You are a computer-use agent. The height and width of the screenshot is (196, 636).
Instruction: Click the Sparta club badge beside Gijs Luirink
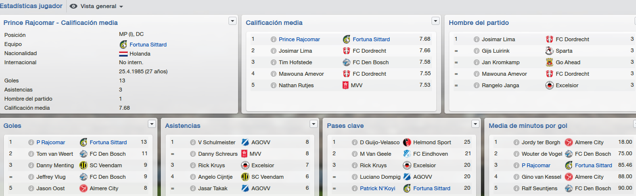click(x=550, y=51)
